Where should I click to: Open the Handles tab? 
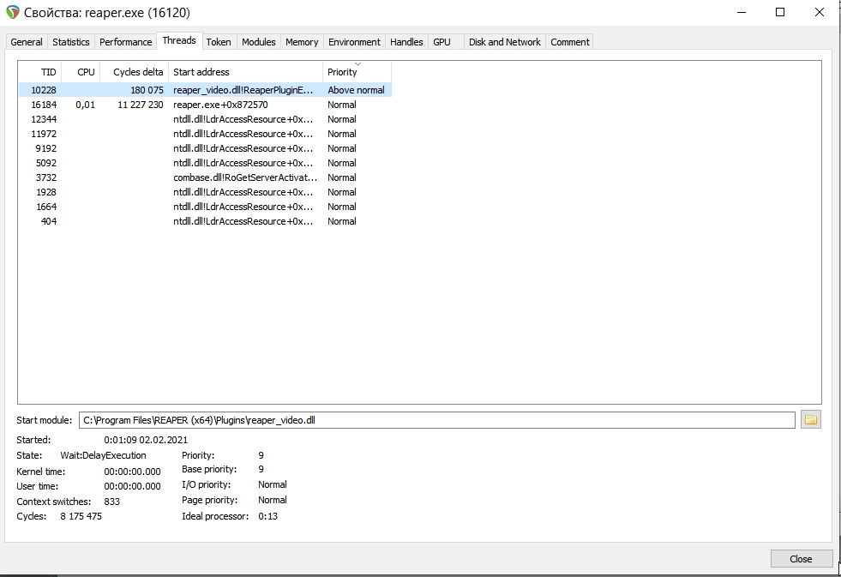pyautogui.click(x=406, y=42)
